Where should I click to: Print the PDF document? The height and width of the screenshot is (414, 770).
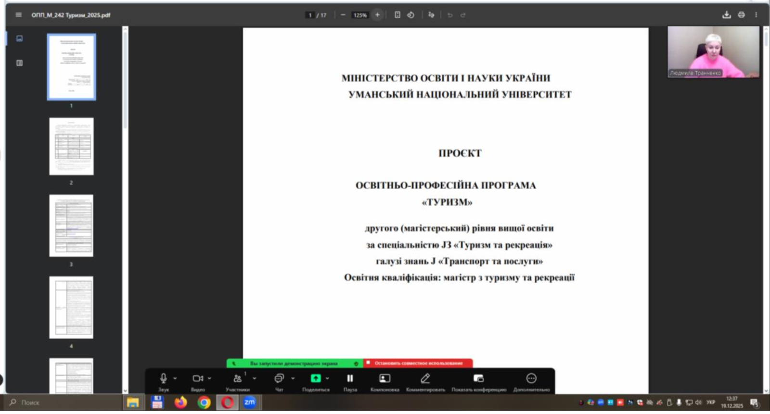coord(741,15)
